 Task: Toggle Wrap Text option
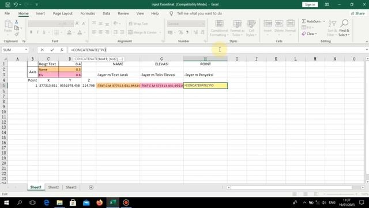[138, 24]
